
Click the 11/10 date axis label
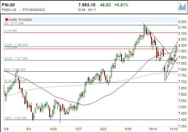[174, 129]
